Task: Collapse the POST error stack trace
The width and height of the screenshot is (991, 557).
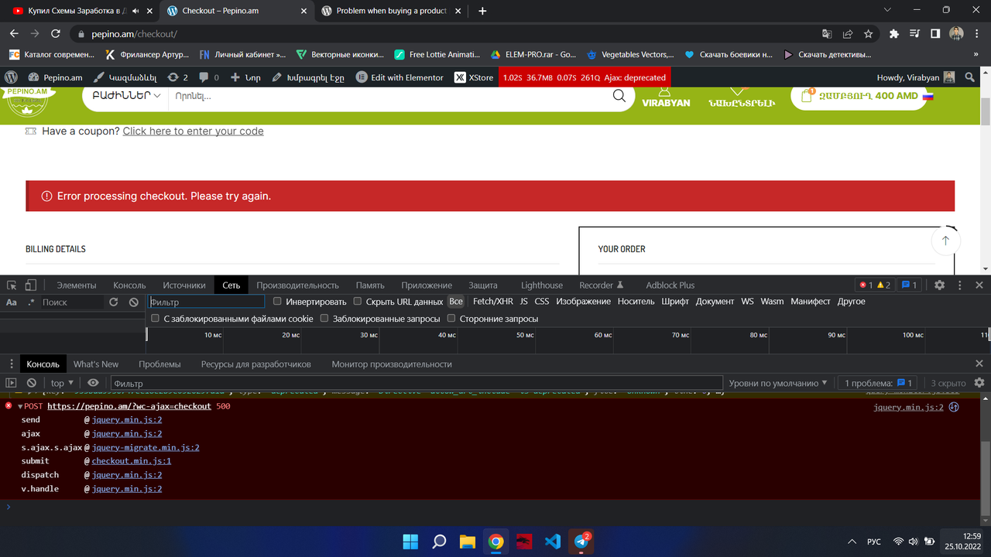Action: coord(20,406)
